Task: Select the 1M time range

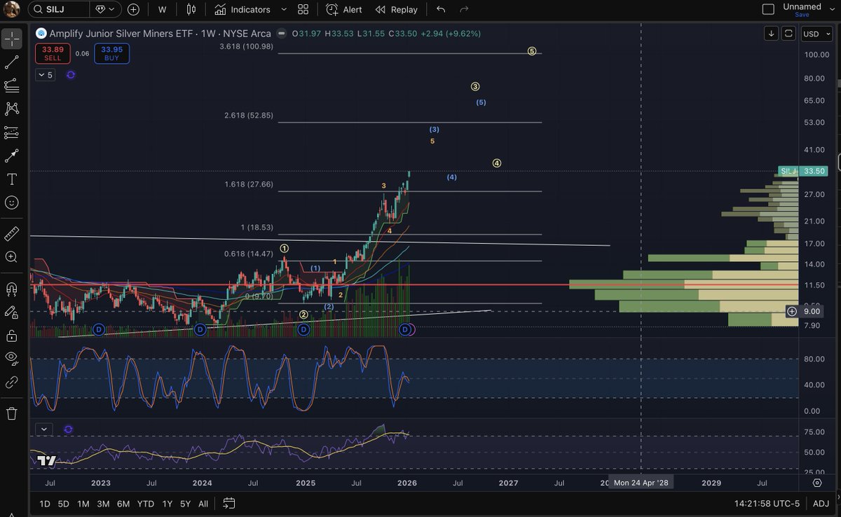Action: coord(83,503)
